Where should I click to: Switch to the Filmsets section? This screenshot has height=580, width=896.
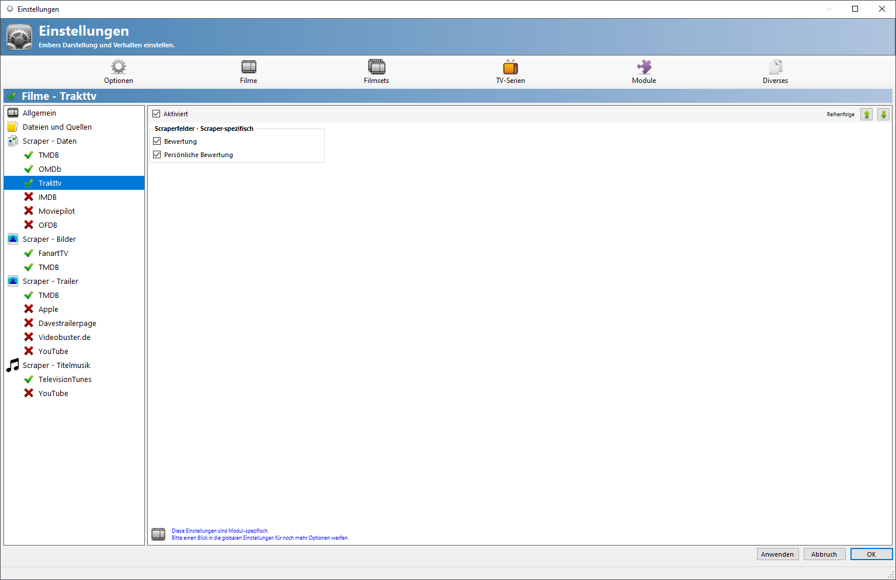(x=377, y=81)
